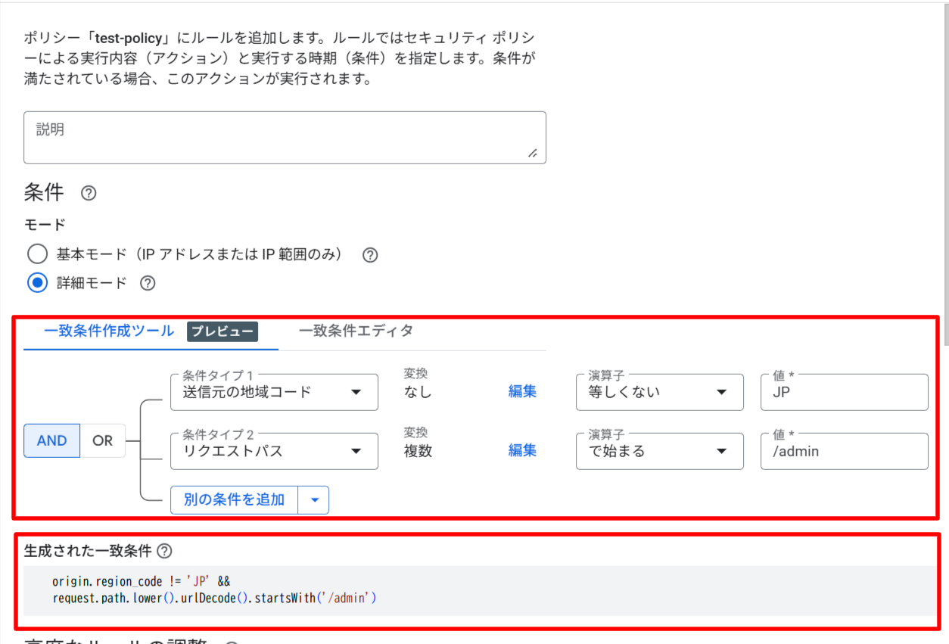Click the help icon next to 基本モード
The width and height of the screenshot is (949, 644).
click(369, 255)
